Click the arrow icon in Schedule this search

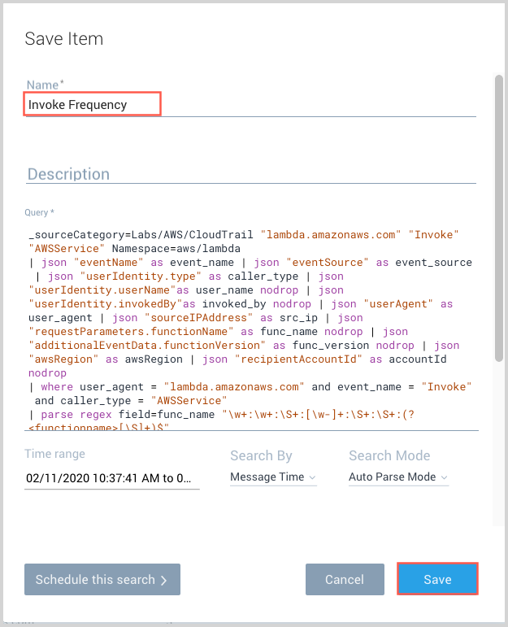coord(163,581)
